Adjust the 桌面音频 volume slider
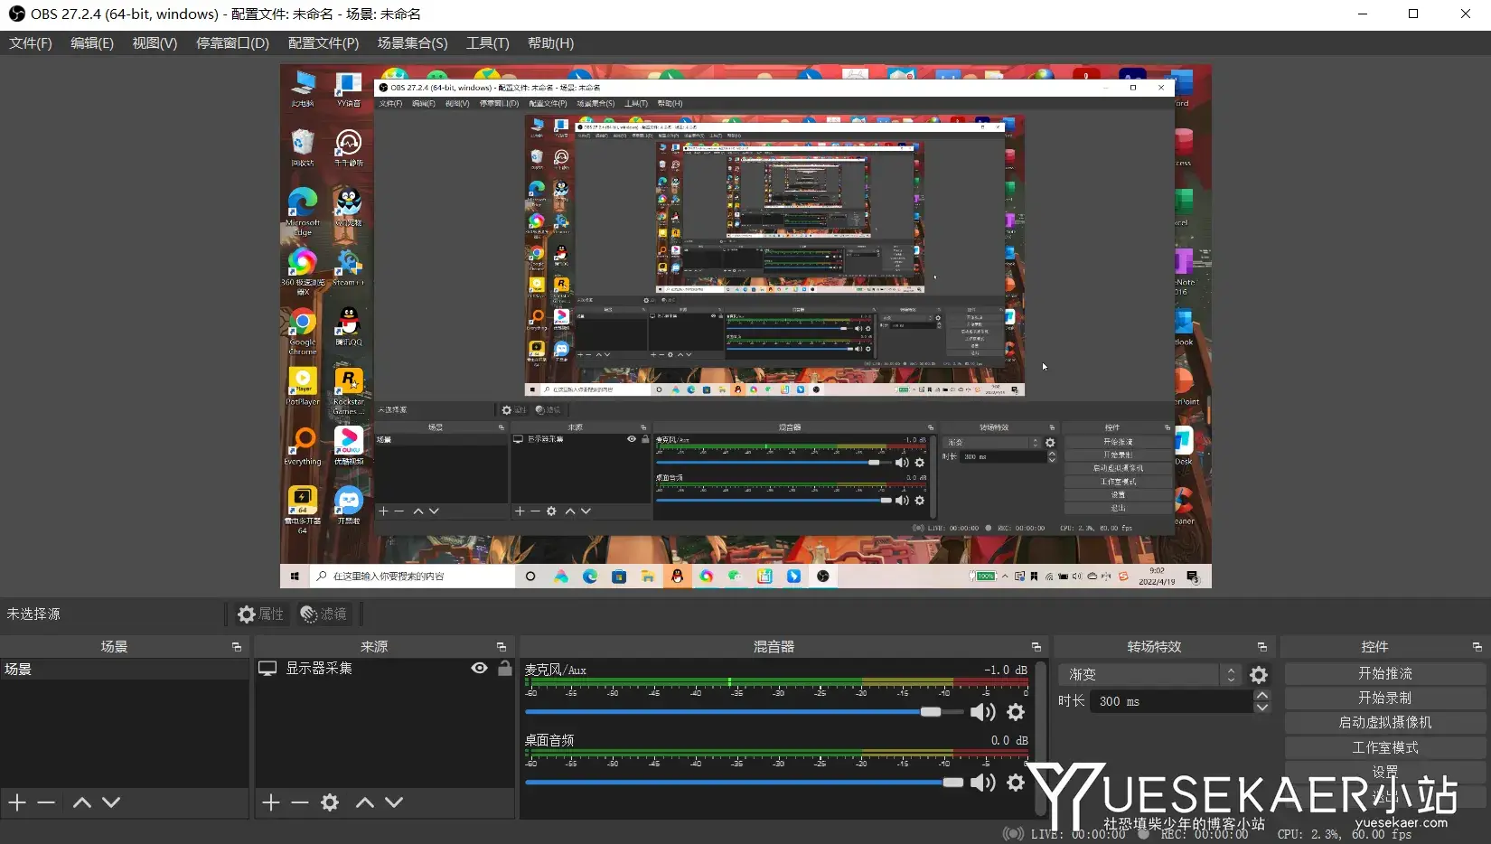Viewport: 1491px width, 844px height. click(x=745, y=783)
